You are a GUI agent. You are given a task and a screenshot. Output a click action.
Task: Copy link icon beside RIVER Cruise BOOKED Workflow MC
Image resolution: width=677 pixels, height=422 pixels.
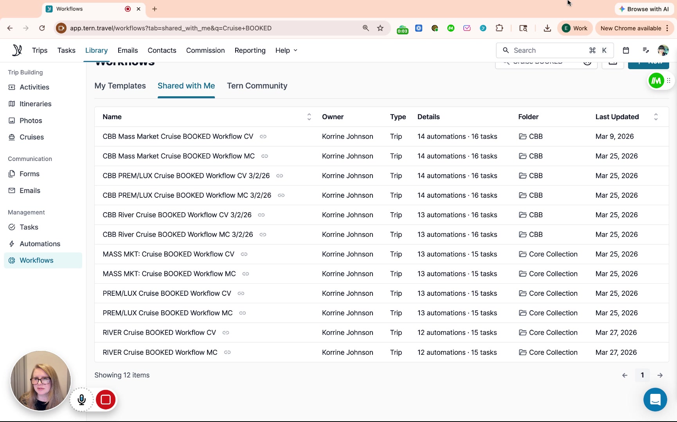[227, 352]
